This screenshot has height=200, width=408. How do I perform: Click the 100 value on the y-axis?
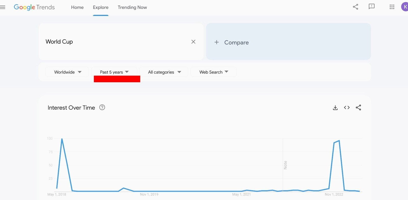tap(50, 138)
